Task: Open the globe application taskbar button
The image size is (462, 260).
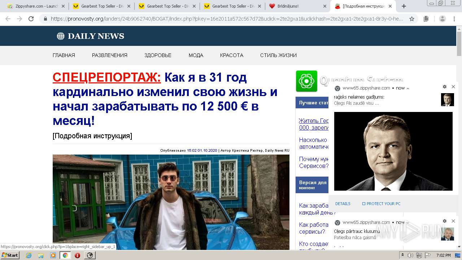Action: pos(90,255)
